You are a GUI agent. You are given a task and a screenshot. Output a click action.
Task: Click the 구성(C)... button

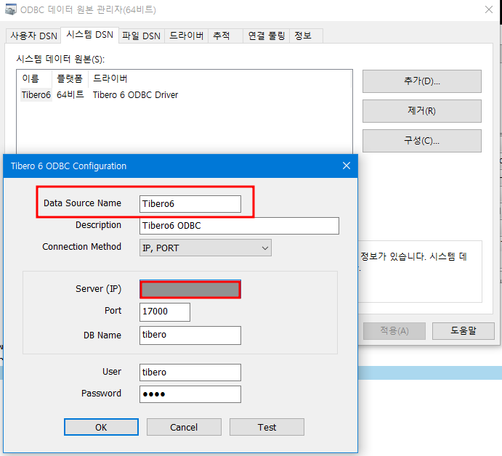421,141
